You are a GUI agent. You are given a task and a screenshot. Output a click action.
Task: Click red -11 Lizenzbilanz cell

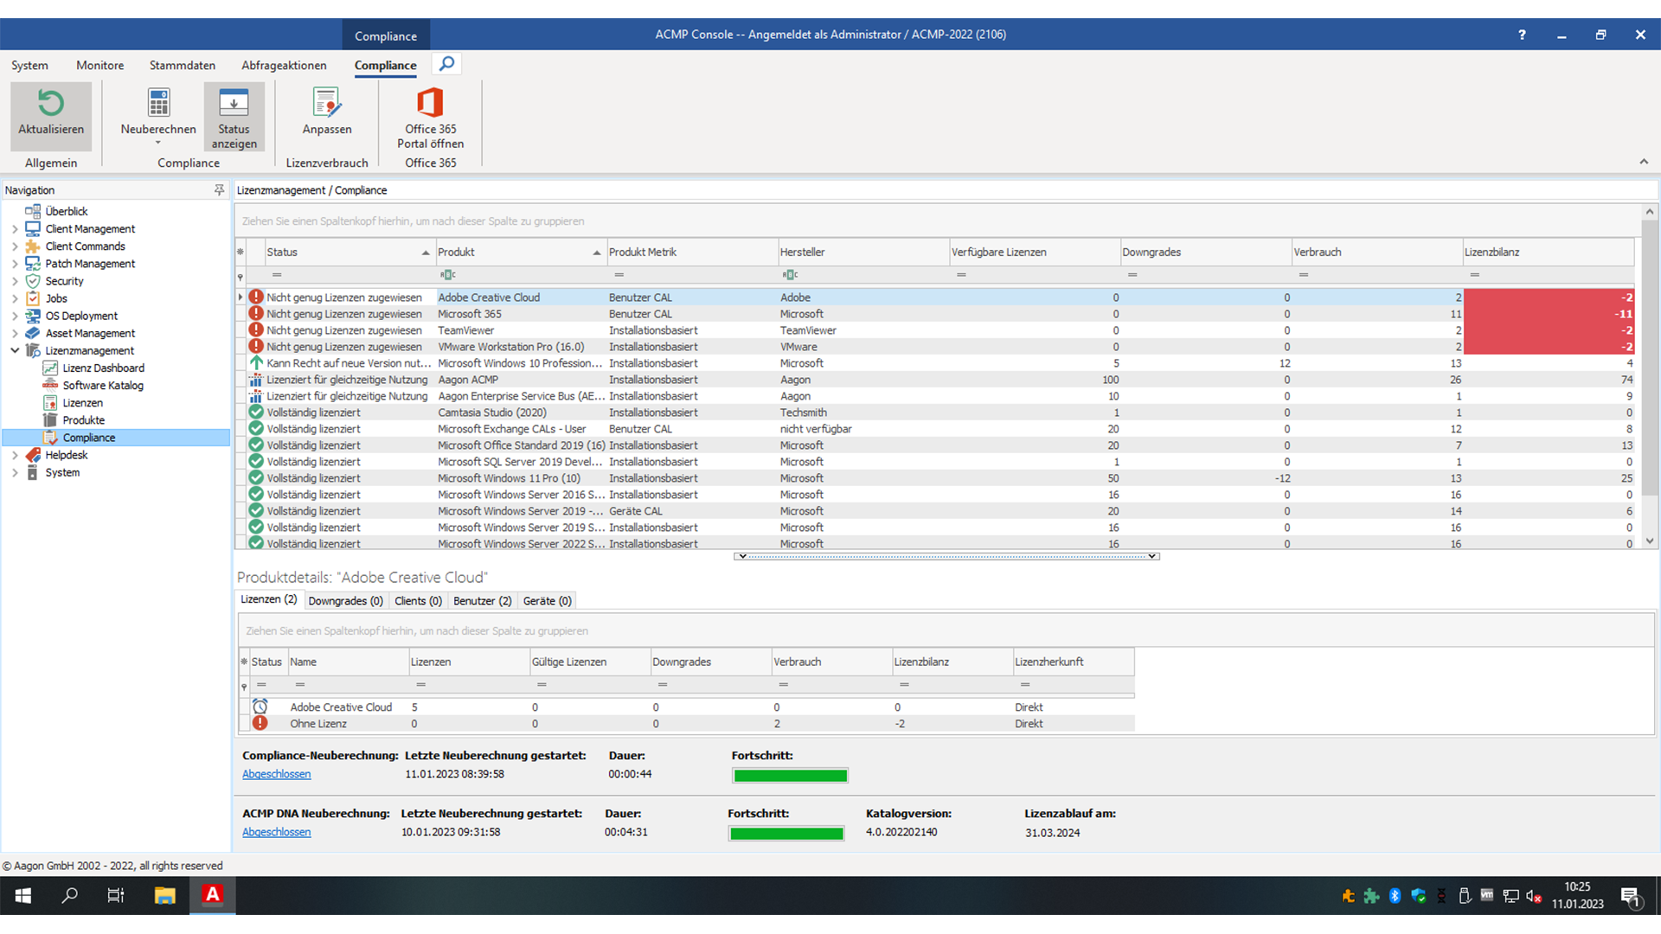click(1549, 314)
